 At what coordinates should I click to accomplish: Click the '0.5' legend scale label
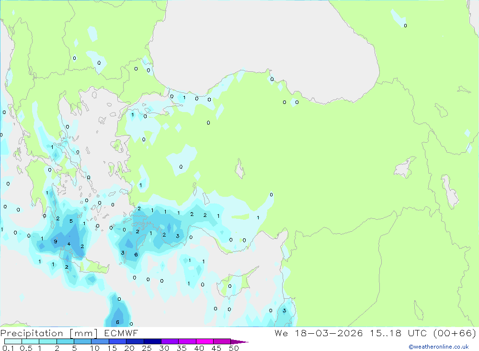click(26, 348)
